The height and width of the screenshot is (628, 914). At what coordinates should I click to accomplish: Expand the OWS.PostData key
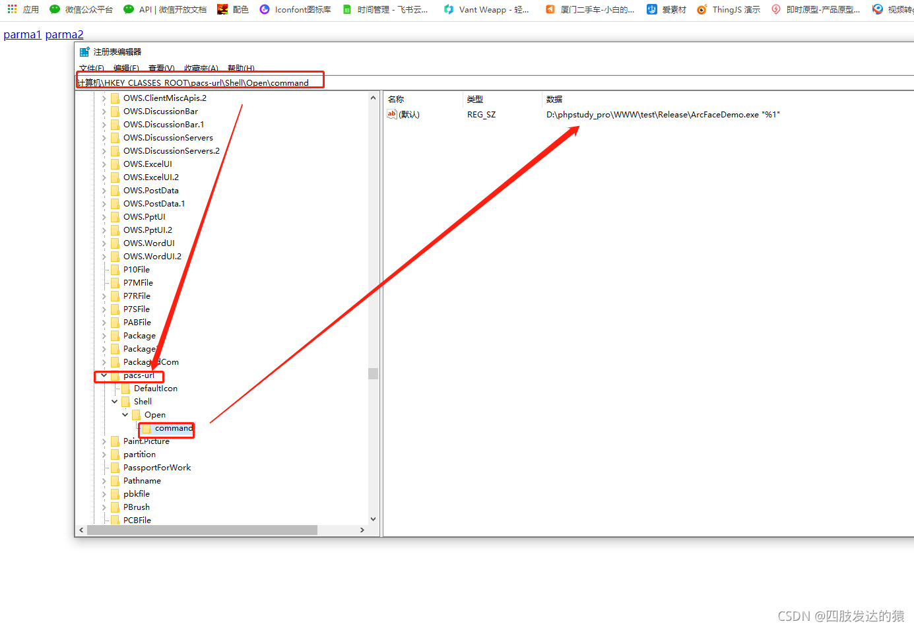104,191
